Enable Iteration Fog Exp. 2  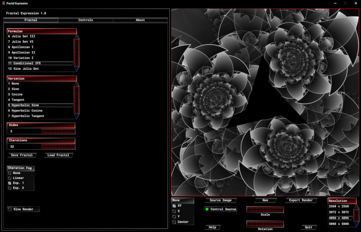coord(10,188)
